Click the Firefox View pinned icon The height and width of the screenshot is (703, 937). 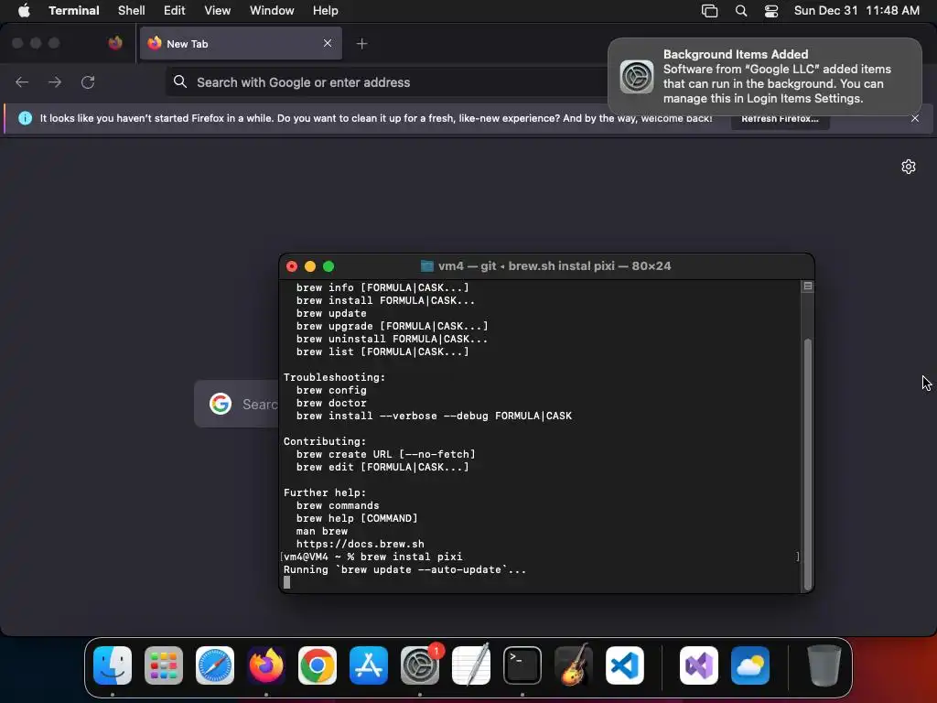tap(115, 43)
